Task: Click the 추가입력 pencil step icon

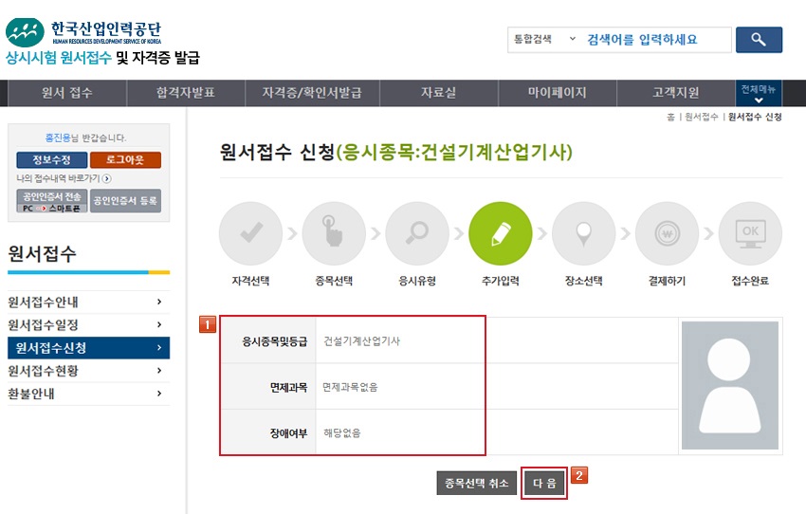Action: [x=500, y=233]
